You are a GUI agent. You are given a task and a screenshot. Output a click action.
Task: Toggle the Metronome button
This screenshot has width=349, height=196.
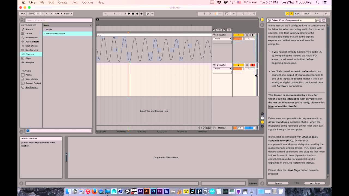tap(57, 14)
